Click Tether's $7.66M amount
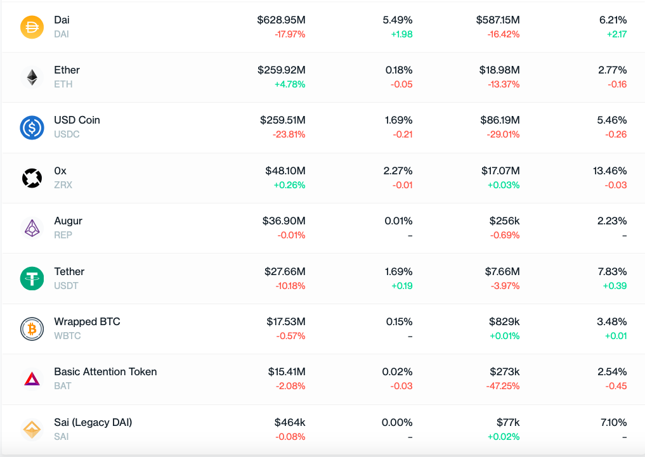645x457 pixels. [x=502, y=271]
